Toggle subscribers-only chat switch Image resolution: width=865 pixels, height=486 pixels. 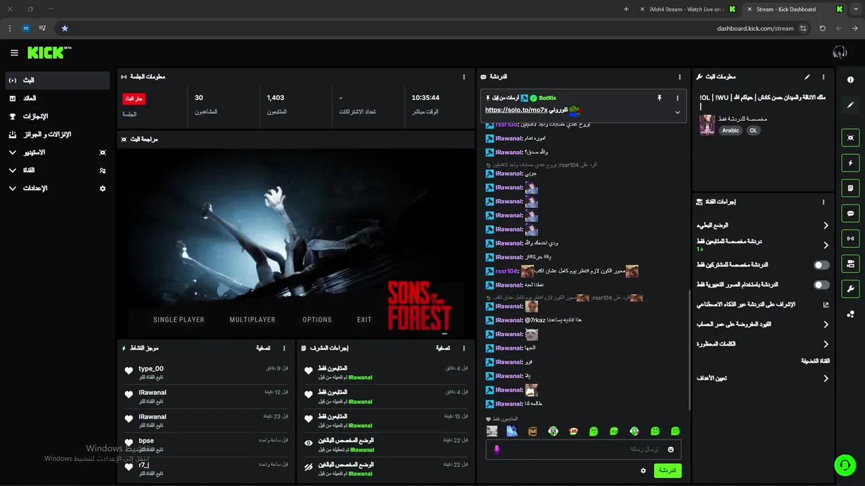pyautogui.click(x=822, y=265)
